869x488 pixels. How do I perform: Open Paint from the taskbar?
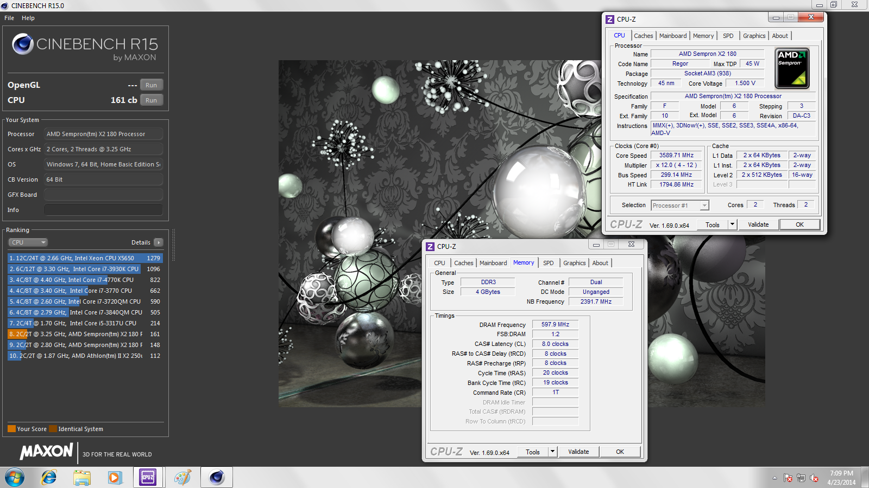pyautogui.click(x=182, y=478)
